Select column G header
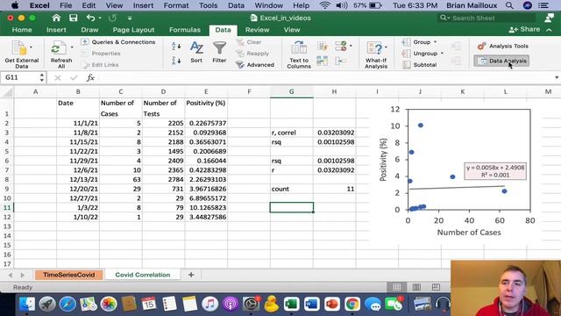 291,91
